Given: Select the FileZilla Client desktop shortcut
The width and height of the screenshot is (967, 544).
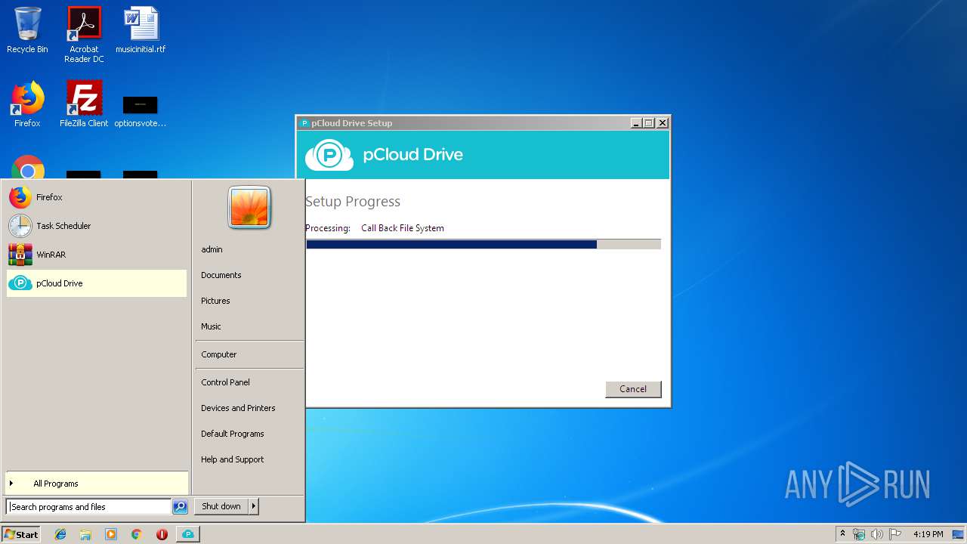Looking at the screenshot, I should click(84, 105).
